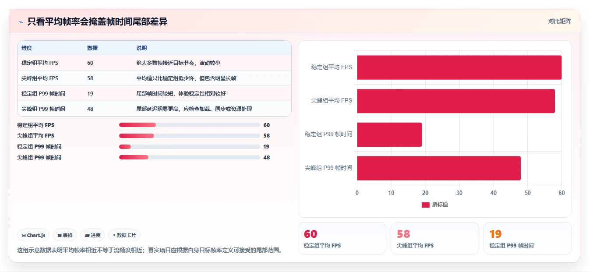589x272 pixels.
Task: Click the x-axis tick label 50
Action: point(528,193)
